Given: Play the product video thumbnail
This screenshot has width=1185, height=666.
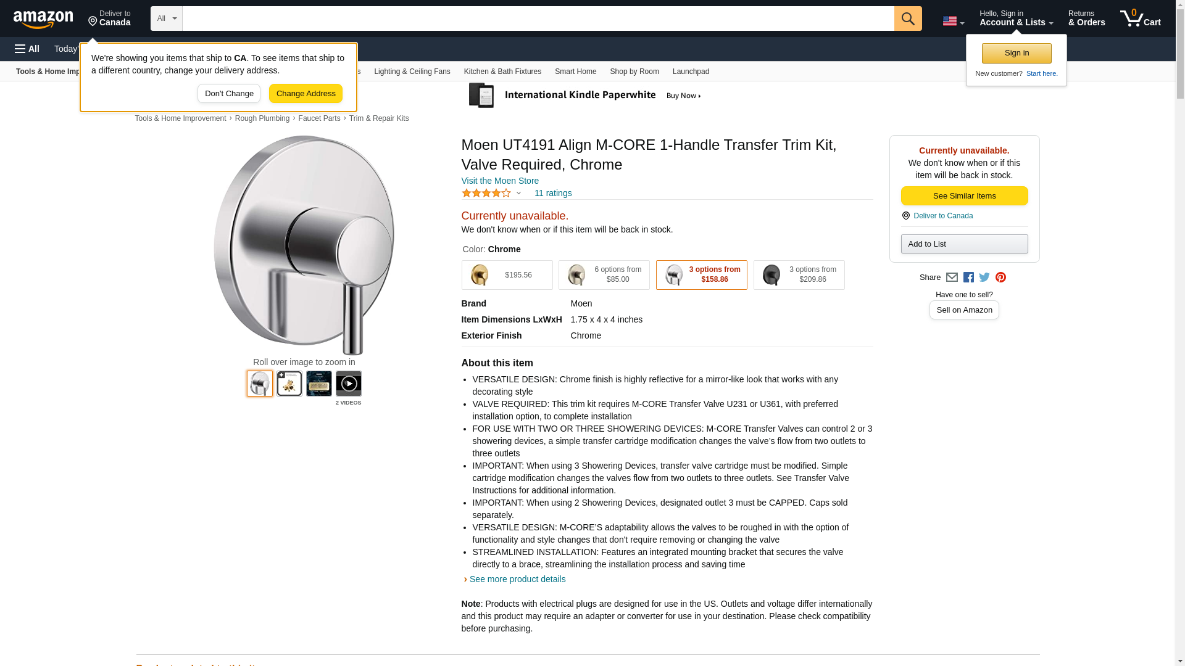Looking at the screenshot, I should coord(348,384).
